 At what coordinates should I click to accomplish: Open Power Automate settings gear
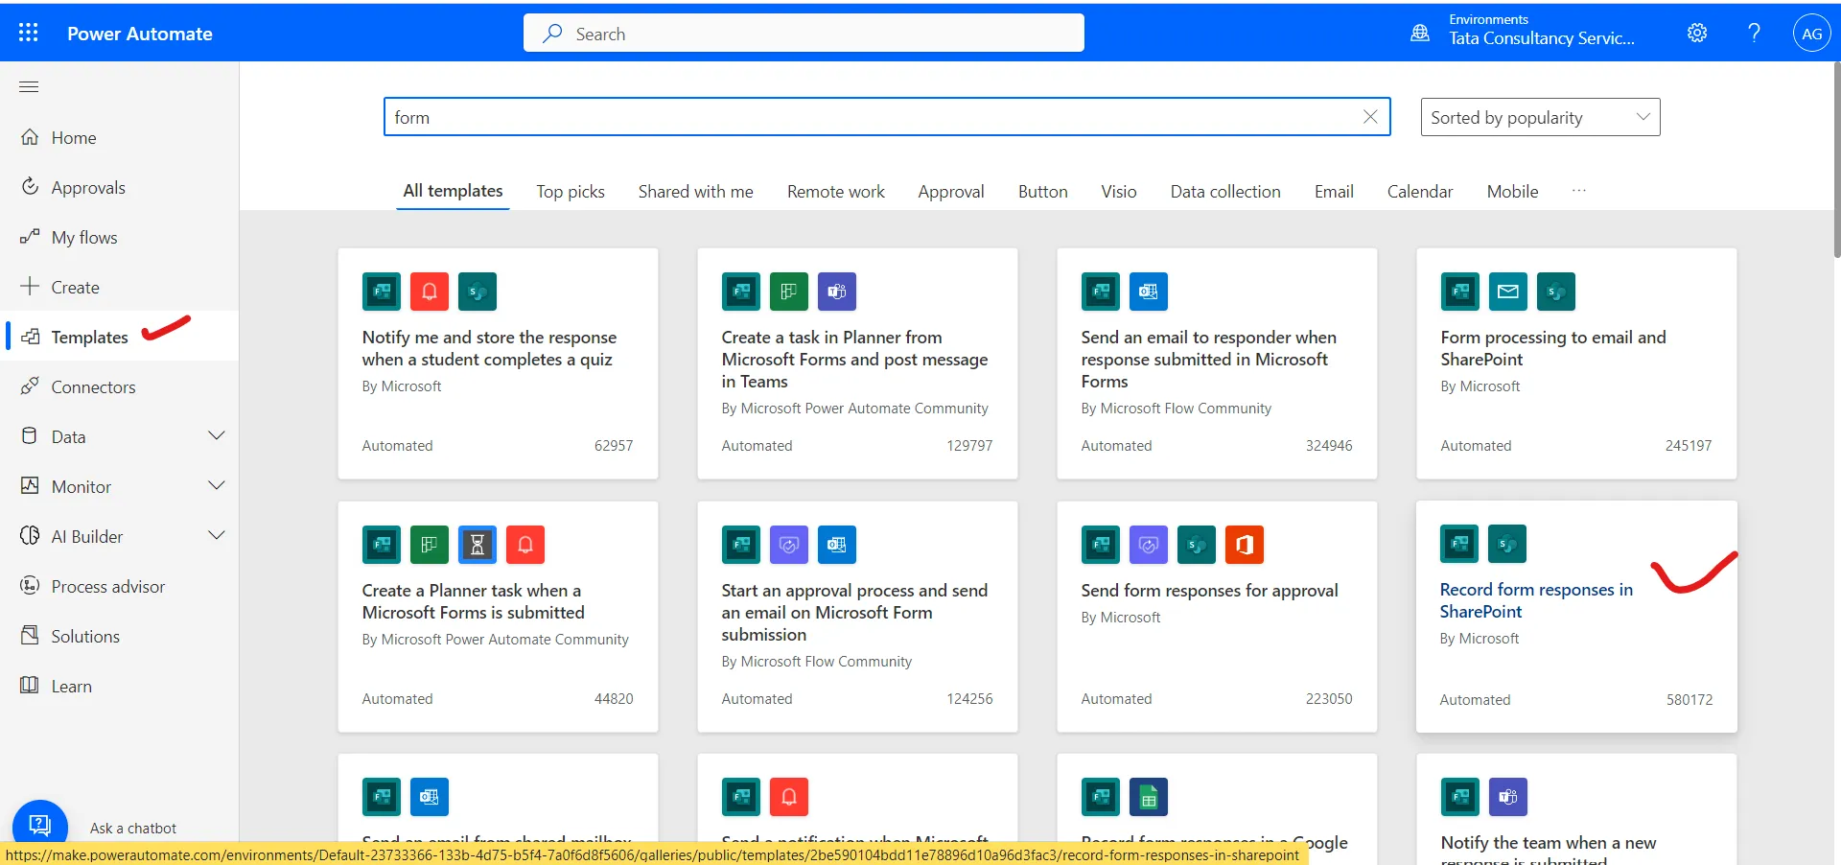click(x=1696, y=32)
